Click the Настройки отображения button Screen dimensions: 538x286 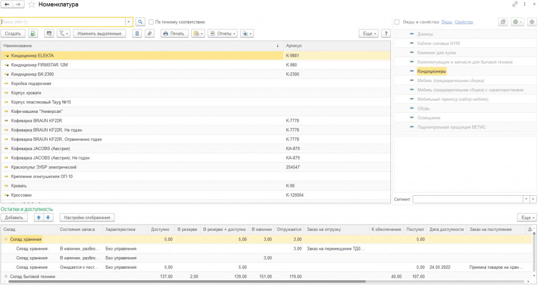pyautogui.click(x=87, y=217)
